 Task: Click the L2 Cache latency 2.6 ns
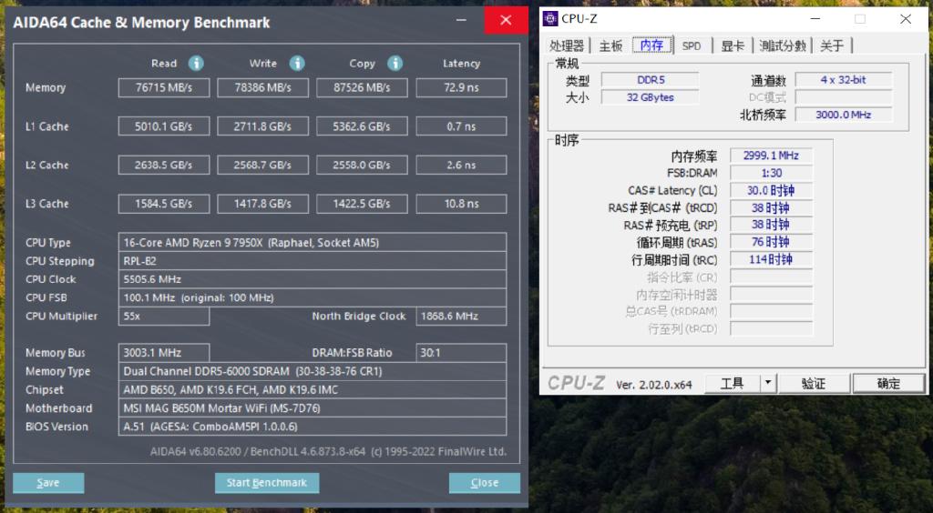click(461, 165)
